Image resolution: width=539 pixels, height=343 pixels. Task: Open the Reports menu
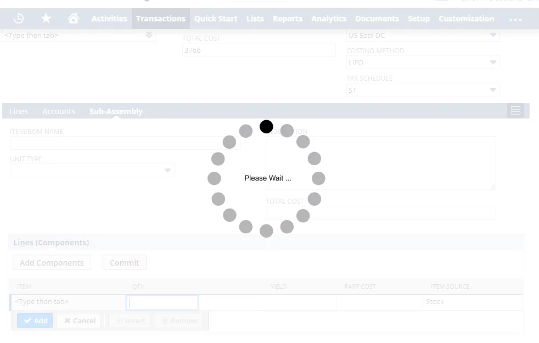(x=287, y=18)
